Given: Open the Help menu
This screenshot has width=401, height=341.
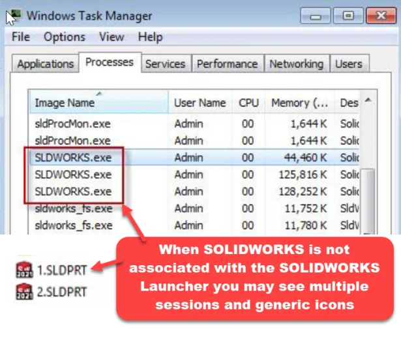Looking at the screenshot, I should click(x=150, y=37).
